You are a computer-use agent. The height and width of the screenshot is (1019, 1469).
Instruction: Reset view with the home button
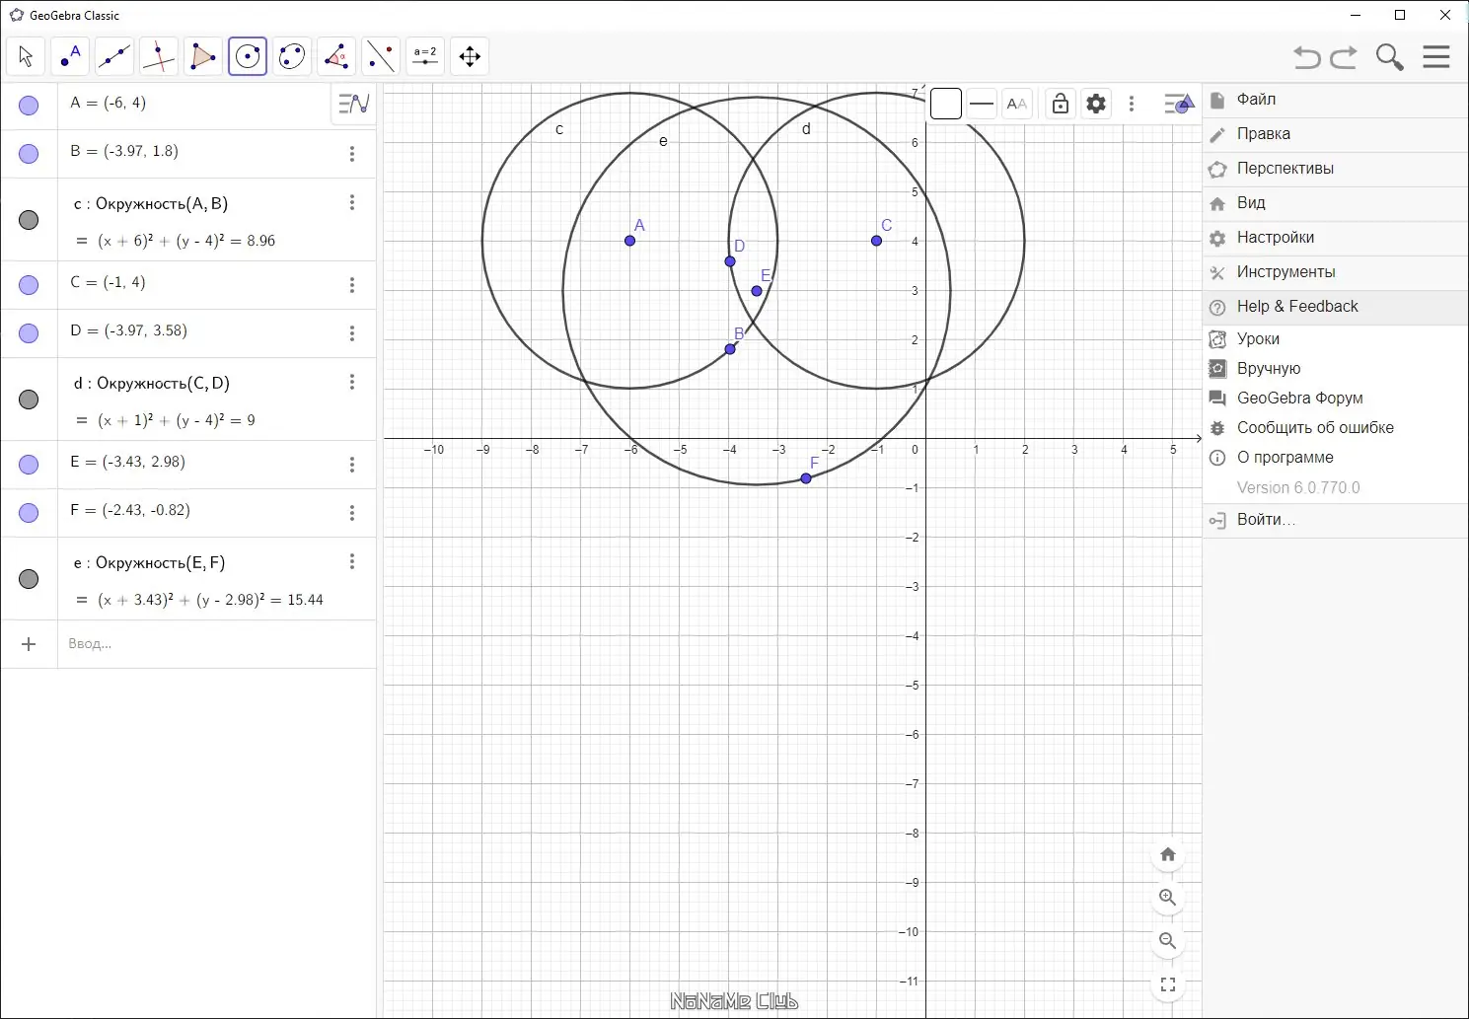pyautogui.click(x=1168, y=854)
